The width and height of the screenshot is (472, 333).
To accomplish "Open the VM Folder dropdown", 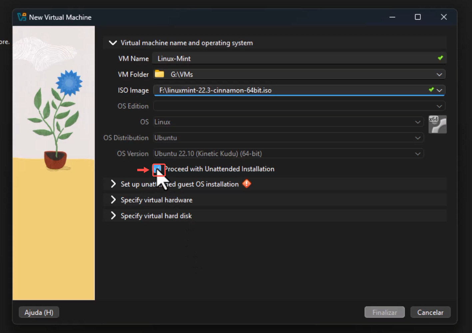I will coord(439,74).
